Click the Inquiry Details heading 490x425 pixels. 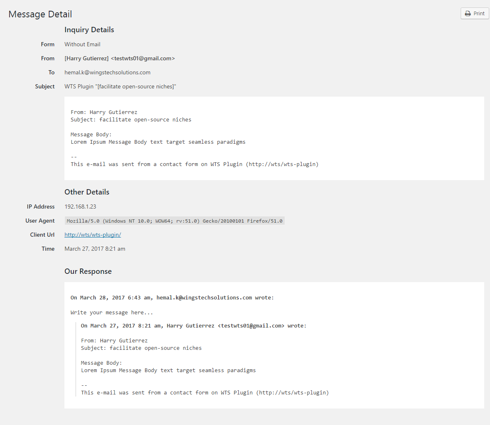click(89, 30)
